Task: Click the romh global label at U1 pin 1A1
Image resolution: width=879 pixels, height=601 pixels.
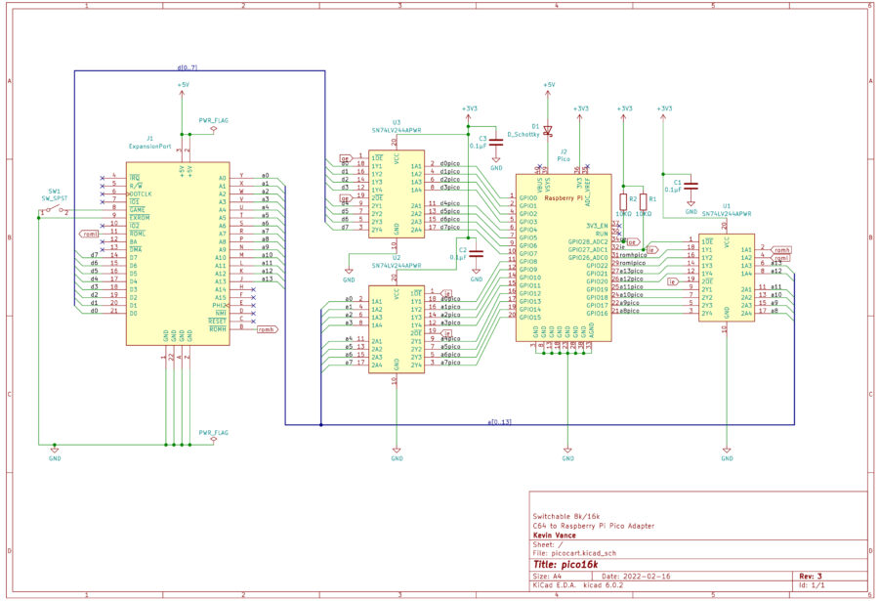Action: pos(781,250)
